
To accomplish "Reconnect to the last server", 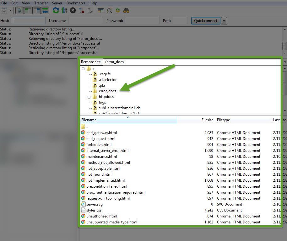I will tap(90, 11).
